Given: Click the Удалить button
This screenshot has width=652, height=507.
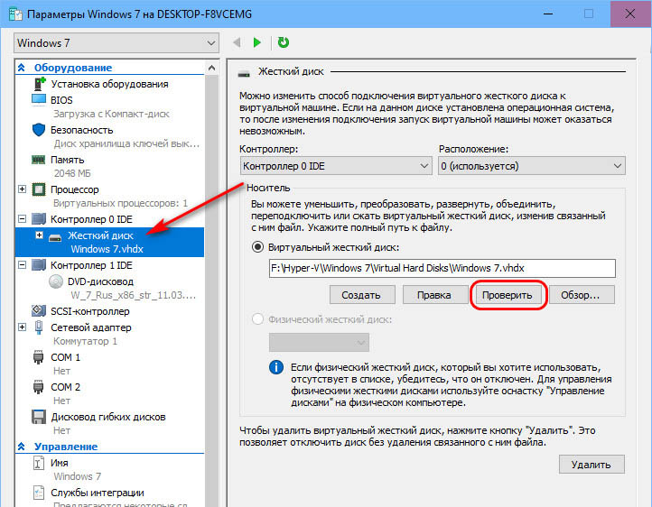Looking at the screenshot, I should click(591, 465).
